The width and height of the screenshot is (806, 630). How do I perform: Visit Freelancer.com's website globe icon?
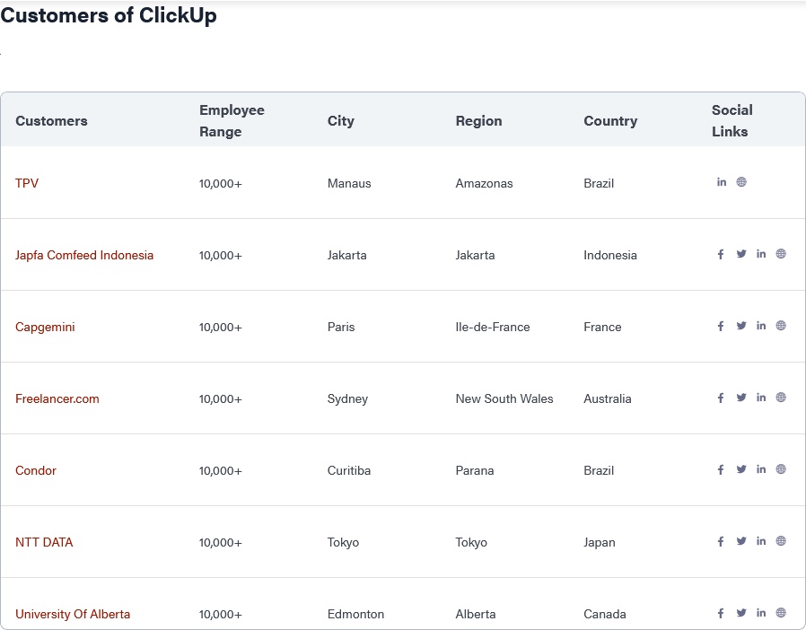(x=781, y=398)
